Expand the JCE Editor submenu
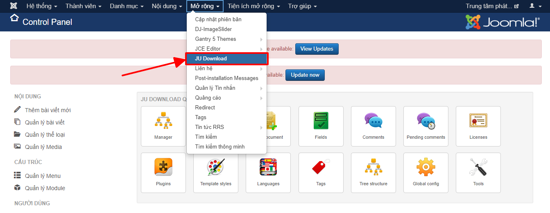 (x=226, y=49)
